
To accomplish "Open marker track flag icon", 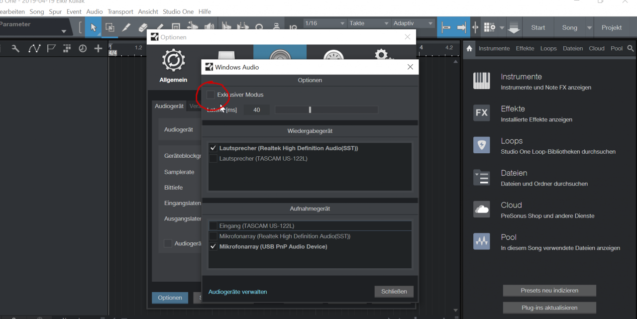I will (51, 48).
